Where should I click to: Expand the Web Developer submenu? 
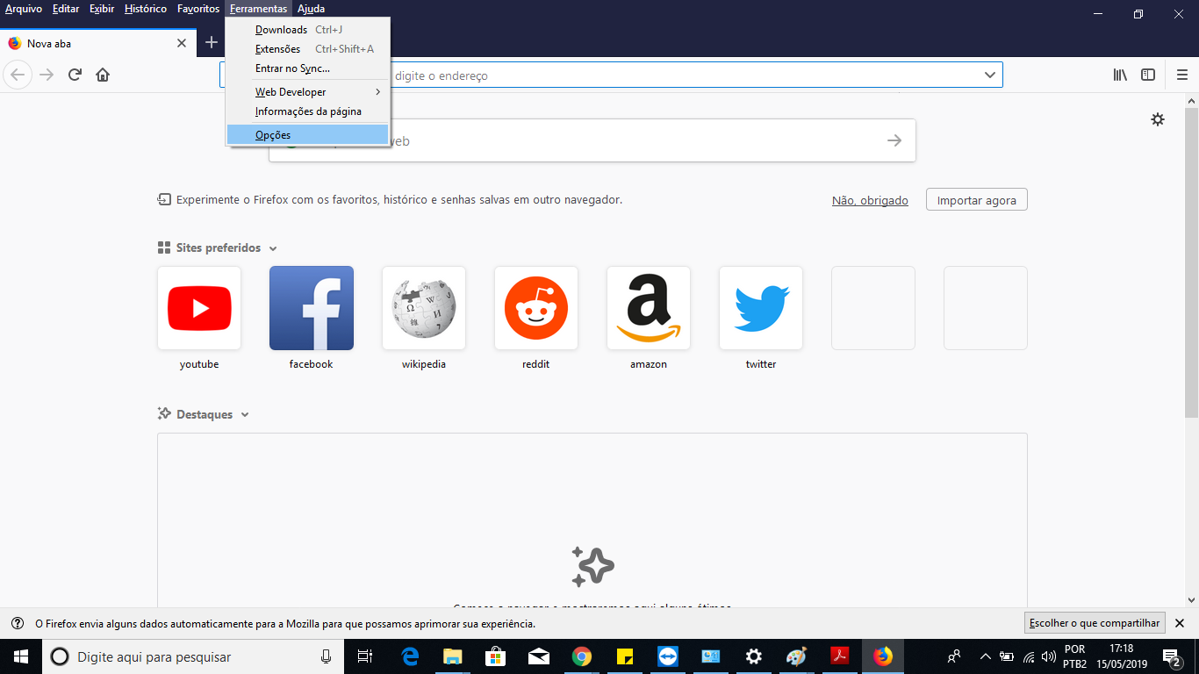click(307, 91)
